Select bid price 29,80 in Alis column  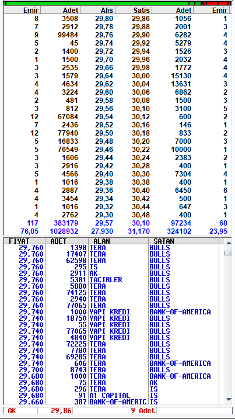click(x=104, y=19)
